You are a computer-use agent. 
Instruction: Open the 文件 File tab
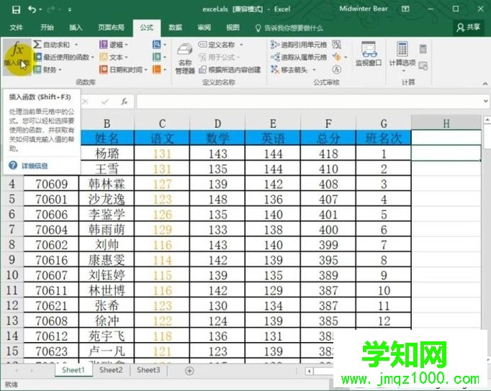16,27
